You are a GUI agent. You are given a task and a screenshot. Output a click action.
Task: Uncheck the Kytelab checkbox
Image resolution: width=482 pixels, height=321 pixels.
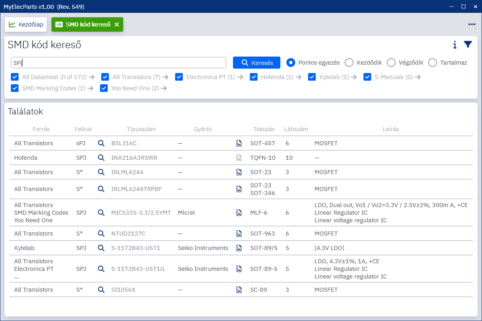312,77
